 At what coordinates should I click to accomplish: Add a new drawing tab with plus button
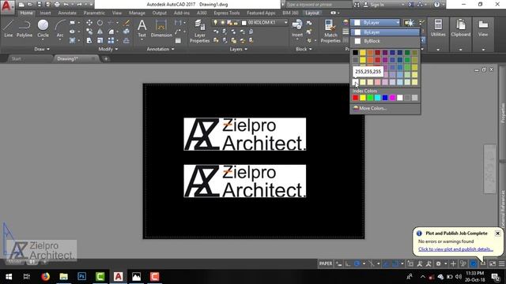pyautogui.click(x=106, y=58)
